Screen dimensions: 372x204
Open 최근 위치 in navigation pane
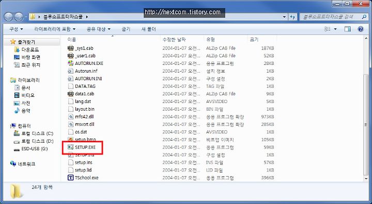tap(31, 65)
